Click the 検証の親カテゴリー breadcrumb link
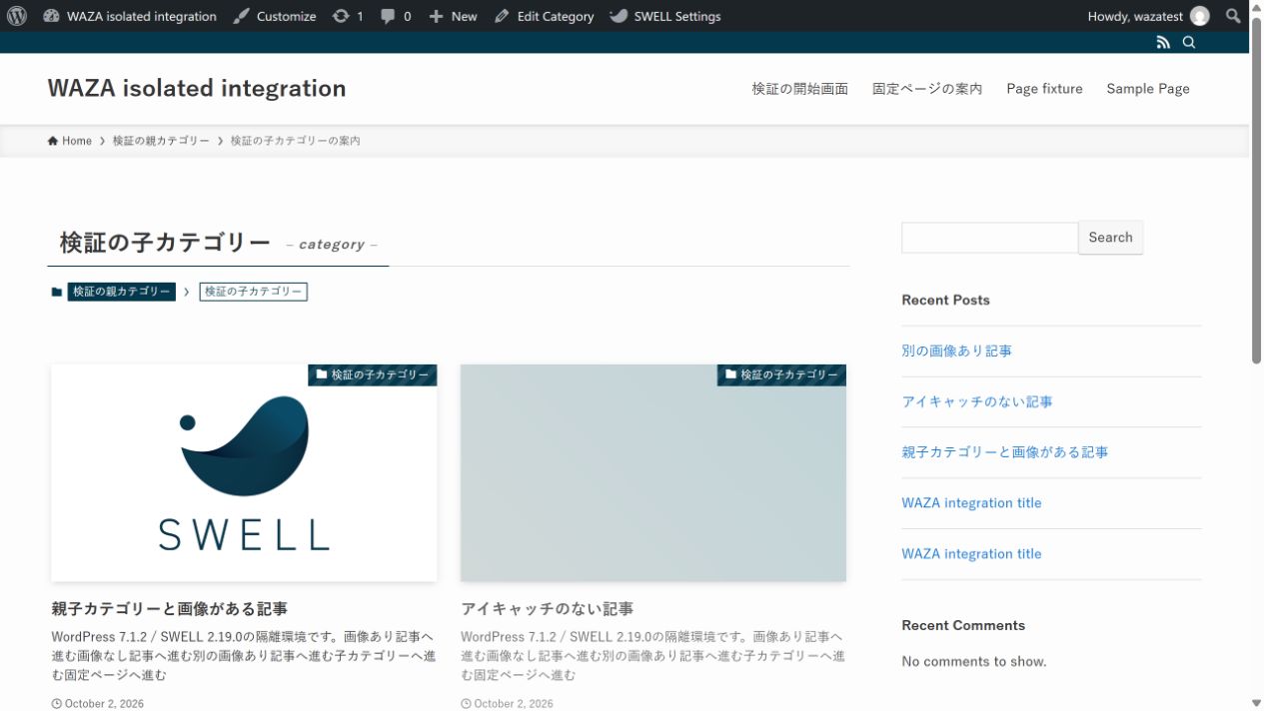The height and width of the screenshot is (711, 1264). pyautogui.click(x=161, y=141)
